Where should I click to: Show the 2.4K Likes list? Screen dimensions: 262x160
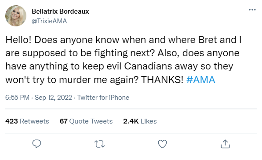click(x=140, y=121)
